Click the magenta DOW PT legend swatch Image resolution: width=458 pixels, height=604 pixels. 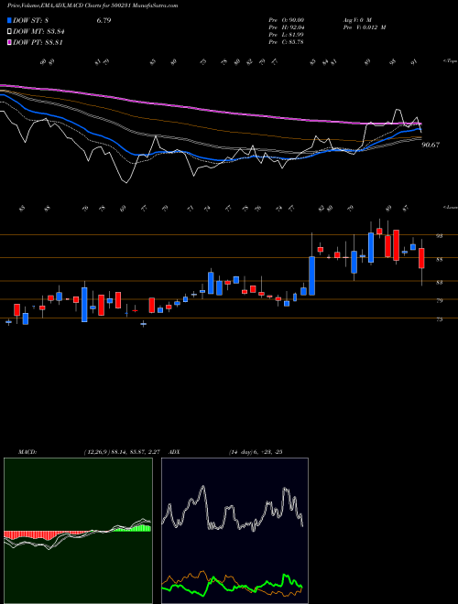tap(9, 42)
